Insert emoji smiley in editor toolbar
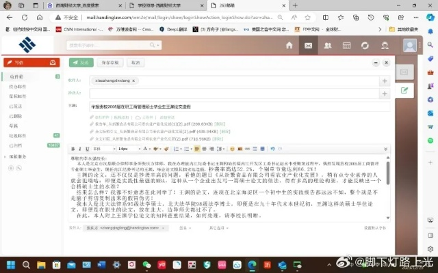This screenshot has height=273, width=438. pyautogui.click(x=232, y=149)
